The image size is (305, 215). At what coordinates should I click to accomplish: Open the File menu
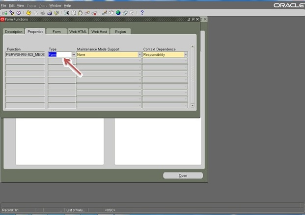(x=3, y=5)
